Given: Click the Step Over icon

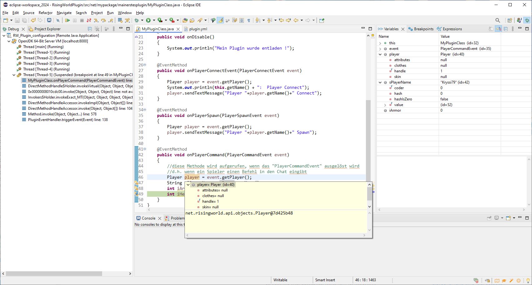Looking at the screenshot, I should (103, 21).
